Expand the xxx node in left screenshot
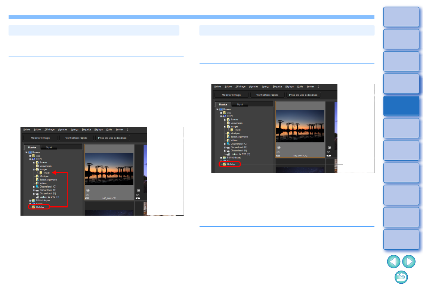Viewport: 423px width, 299px height. tap(30, 156)
